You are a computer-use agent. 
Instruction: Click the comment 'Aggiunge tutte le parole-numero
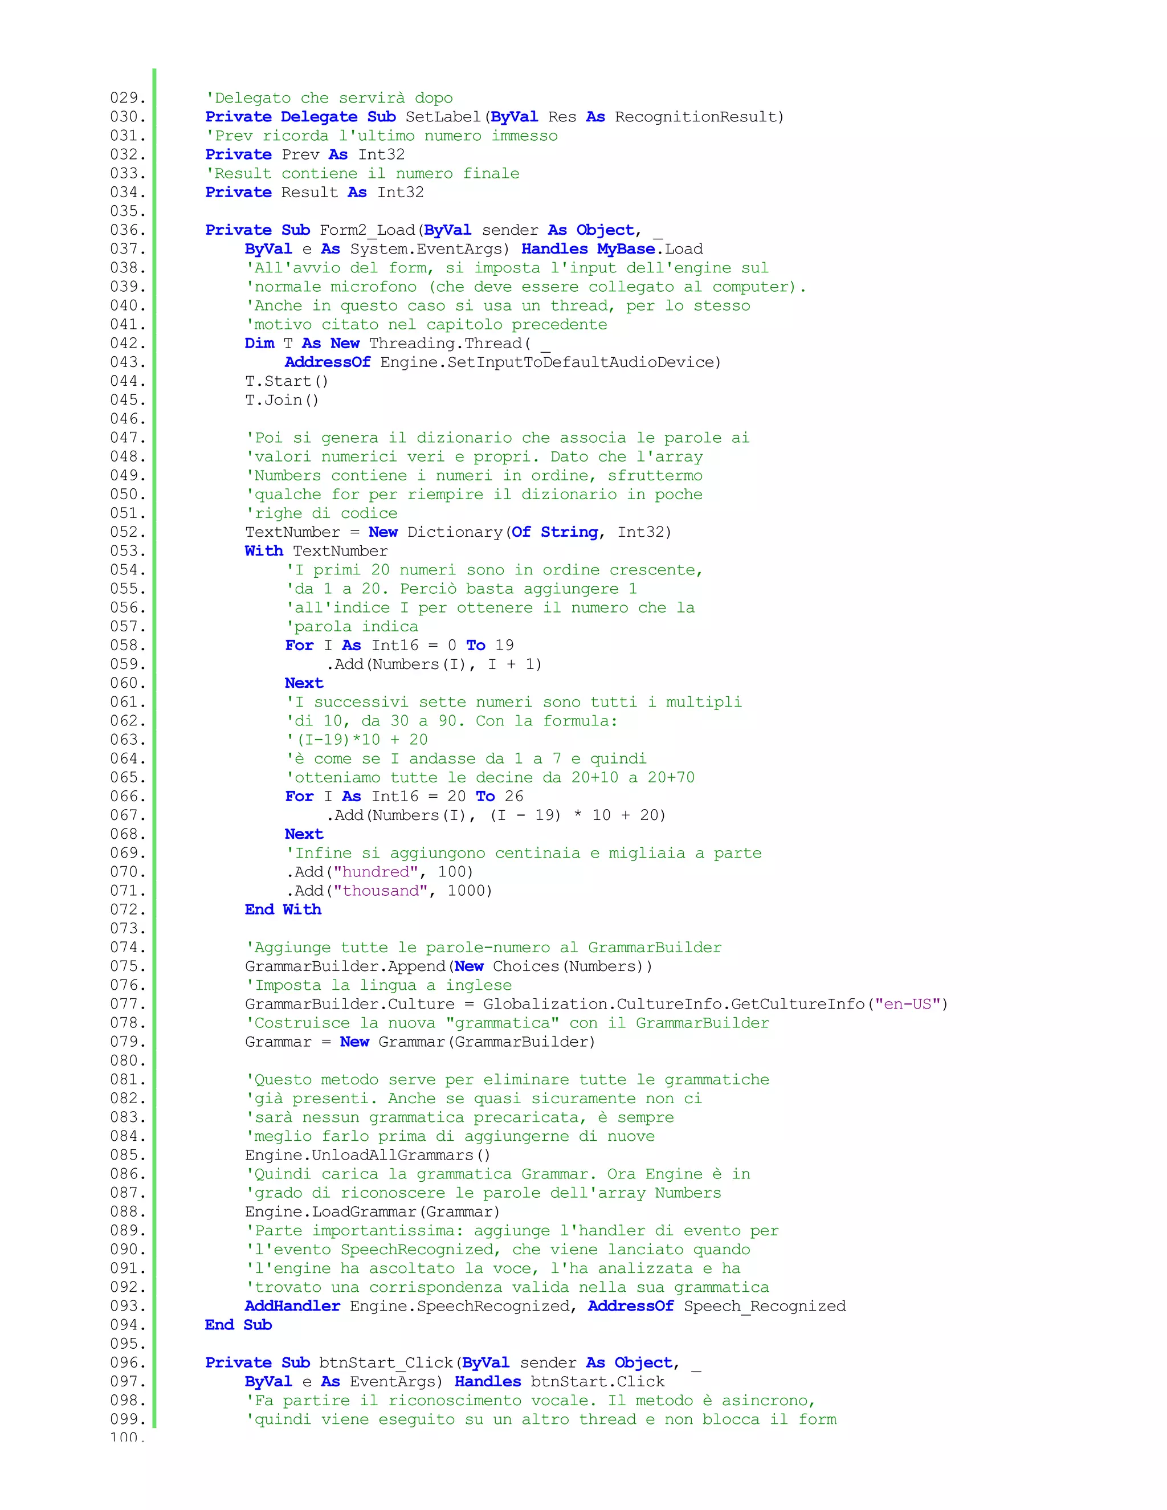(x=483, y=947)
